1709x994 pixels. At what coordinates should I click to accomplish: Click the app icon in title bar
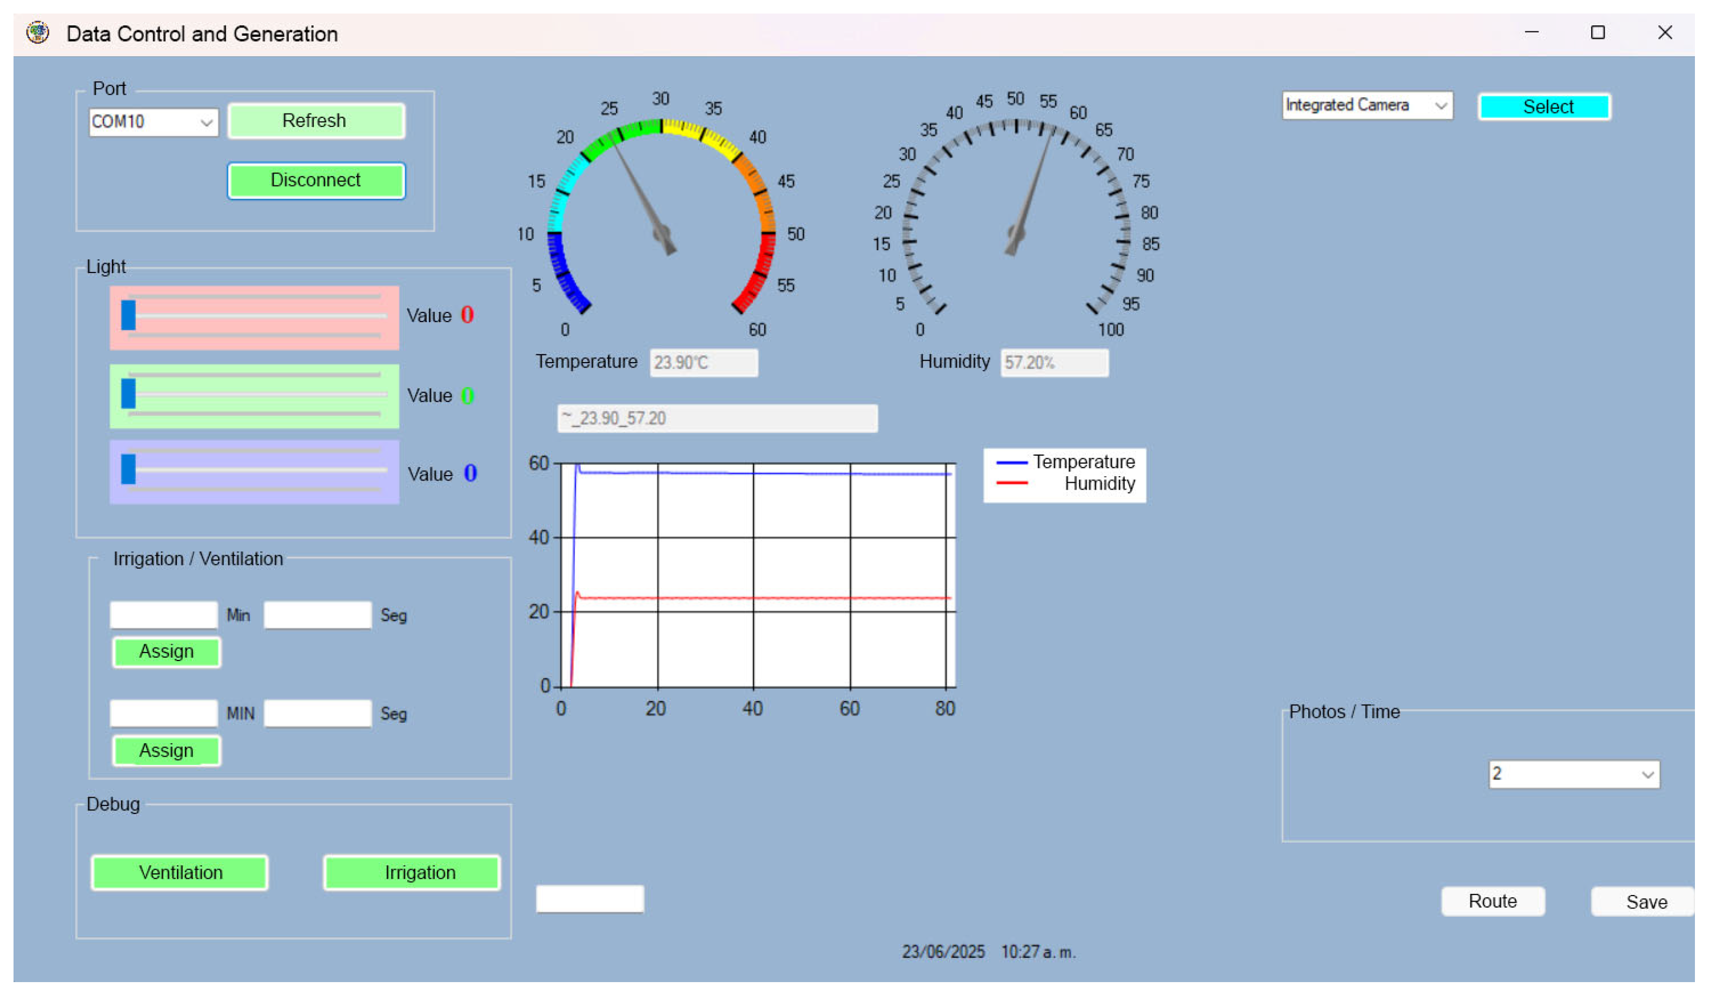(38, 32)
